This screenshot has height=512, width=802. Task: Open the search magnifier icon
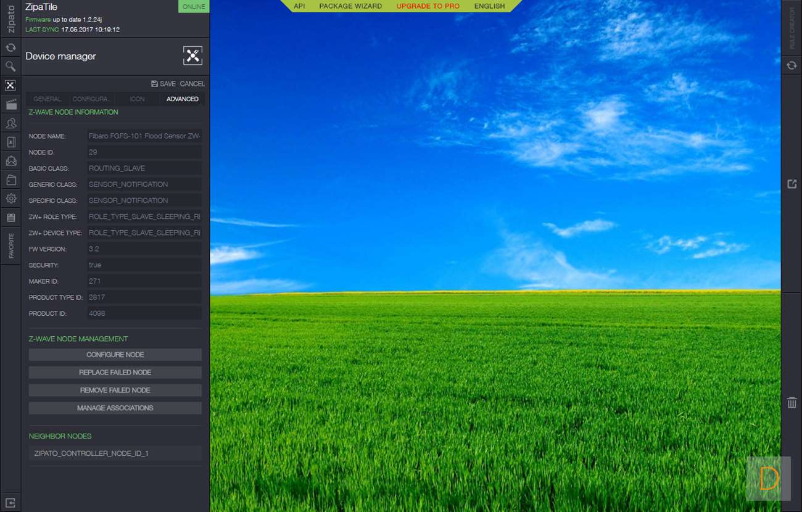pos(10,66)
